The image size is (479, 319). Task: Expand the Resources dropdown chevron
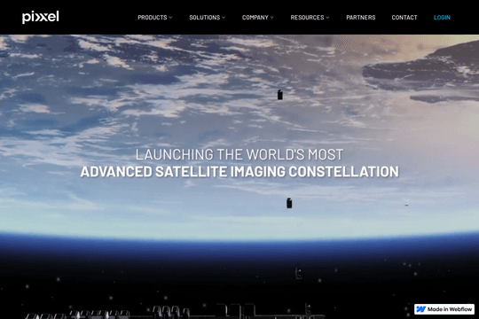[327, 18]
